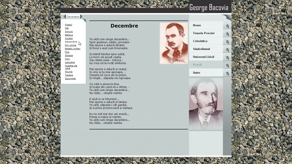Open the Noapte de vara poem
This screenshot has height=164, width=292.
pyautogui.click(x=71, y=67)
